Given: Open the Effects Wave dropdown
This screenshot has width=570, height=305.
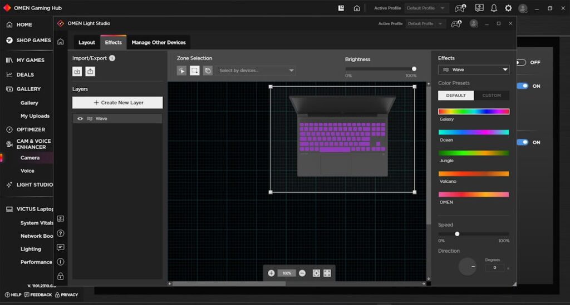Looking at the screenshot, I should click(x=473, y=69).
